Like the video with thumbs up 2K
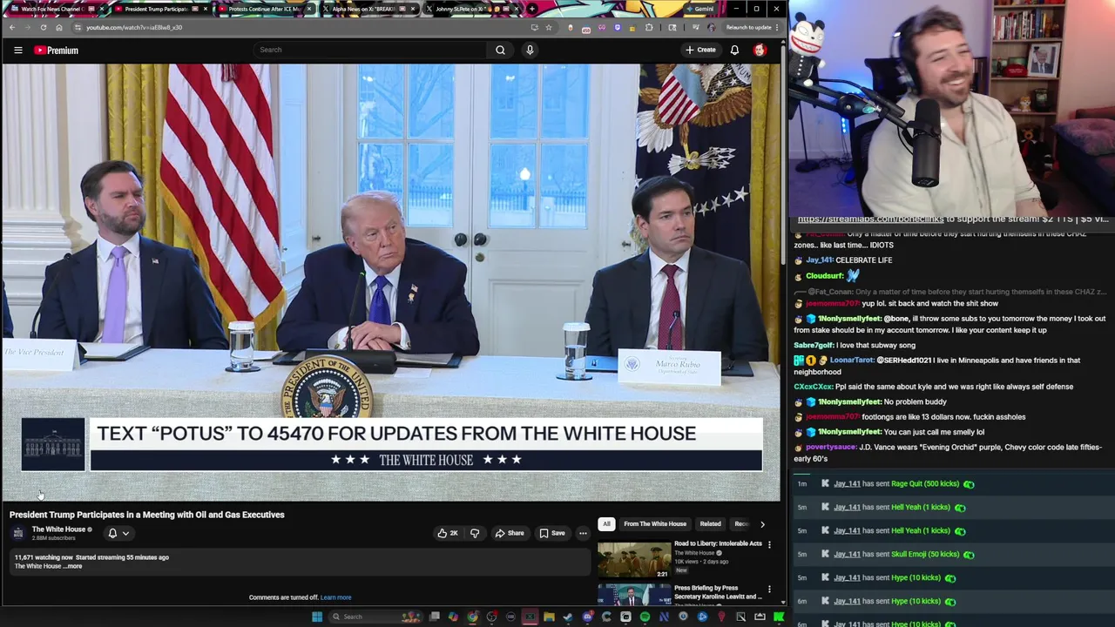The width and height of the screenshot is (1115, 627). coord(448,533)
